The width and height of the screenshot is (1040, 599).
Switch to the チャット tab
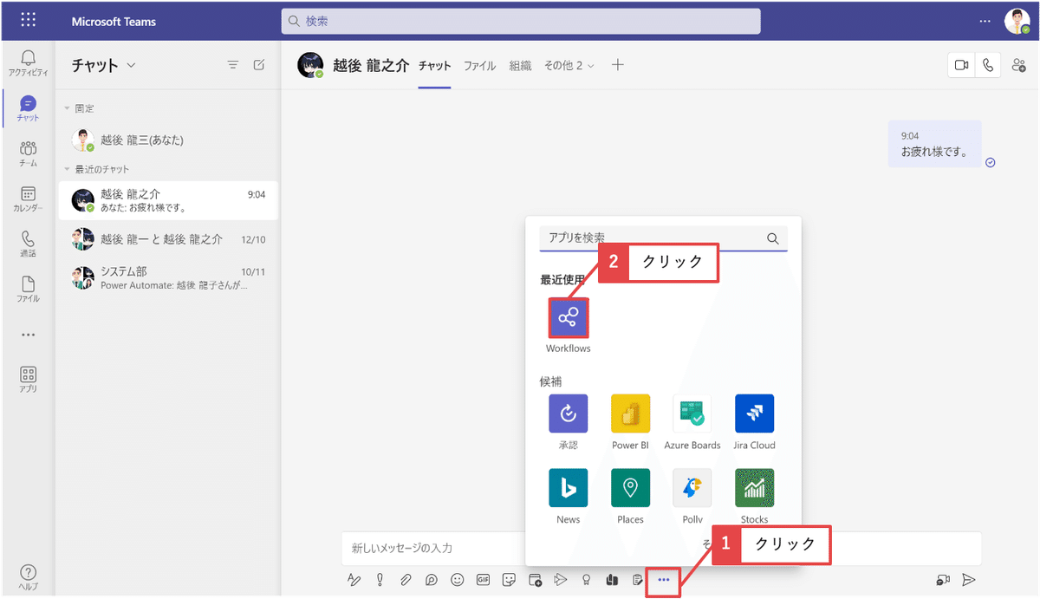(435, 66)
